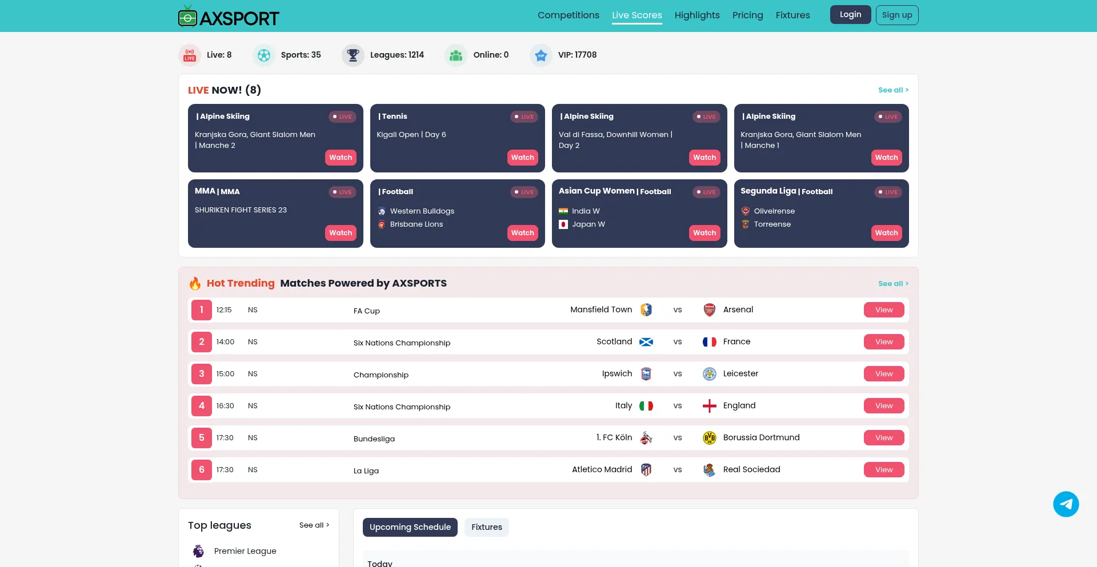Open the Competitions menu
This screenshot has height=567, width=1097.
(x=568, y=15)
